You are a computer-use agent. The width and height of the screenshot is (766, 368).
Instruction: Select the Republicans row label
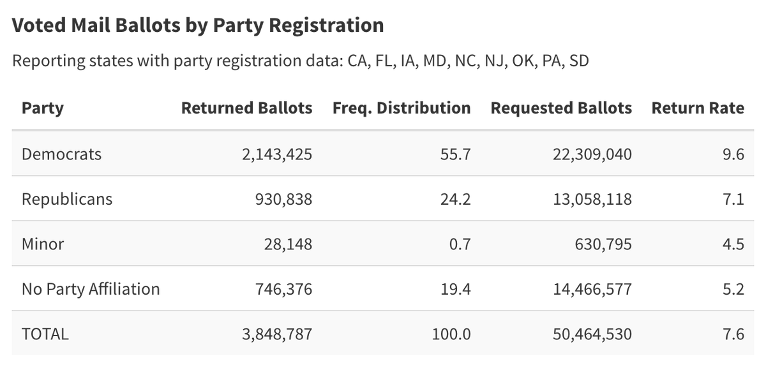click(x=67, y=199)
